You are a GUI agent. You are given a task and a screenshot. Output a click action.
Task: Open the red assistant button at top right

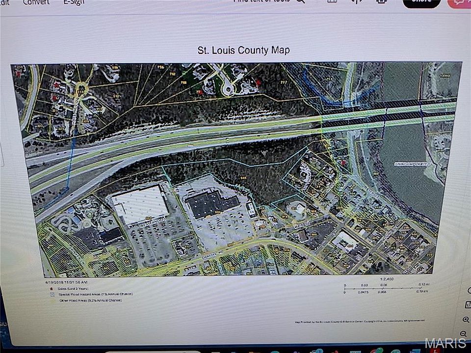(x=460, y=2)
